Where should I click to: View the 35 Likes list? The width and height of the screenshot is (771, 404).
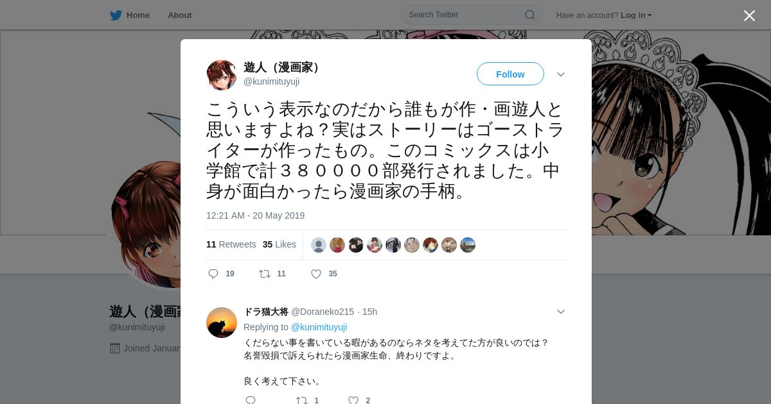[x=279, y=244]
